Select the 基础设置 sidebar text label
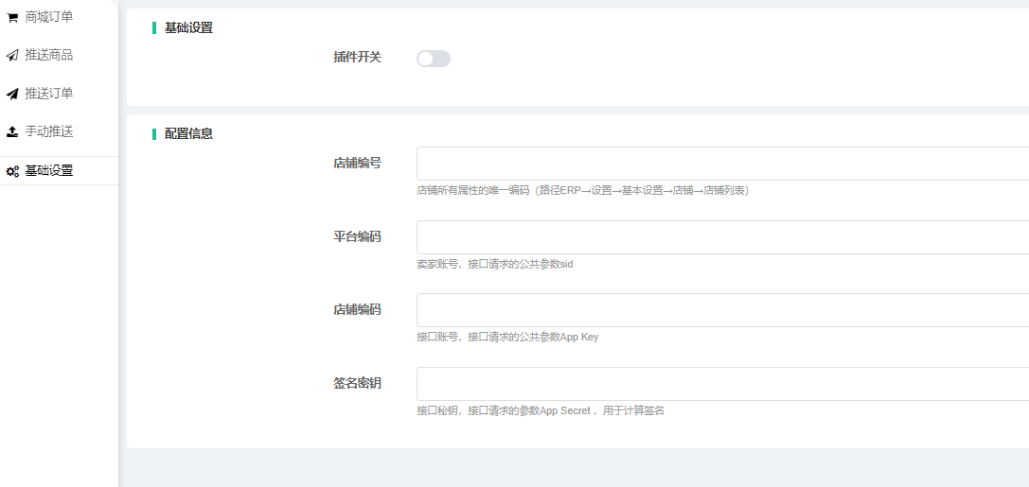 [48, 170]
